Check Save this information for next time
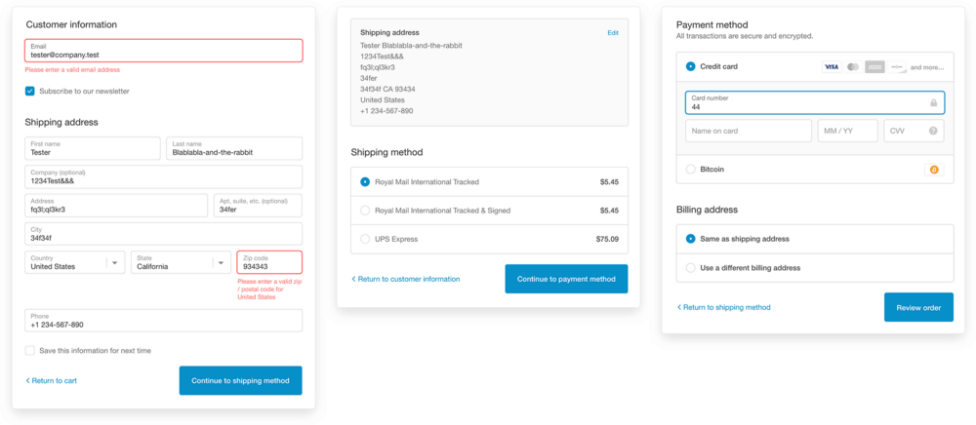The height and width of the screenshot is (425, 976). 30,351
